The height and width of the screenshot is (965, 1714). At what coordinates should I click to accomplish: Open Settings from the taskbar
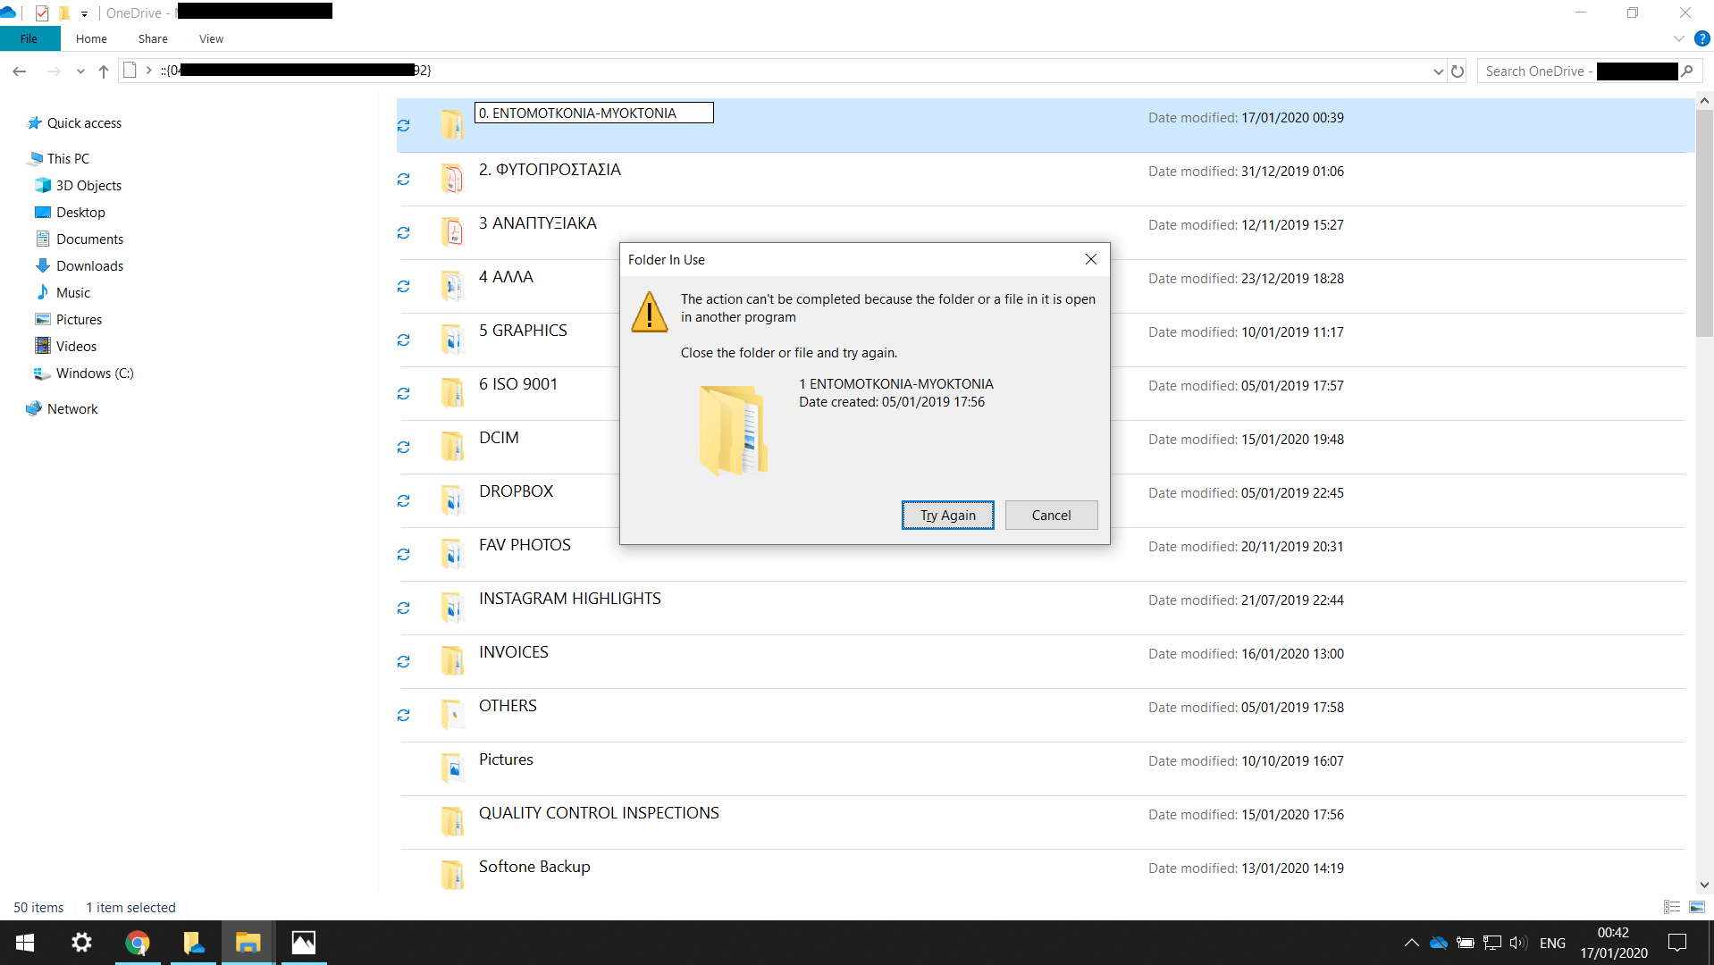click(81, 943)
